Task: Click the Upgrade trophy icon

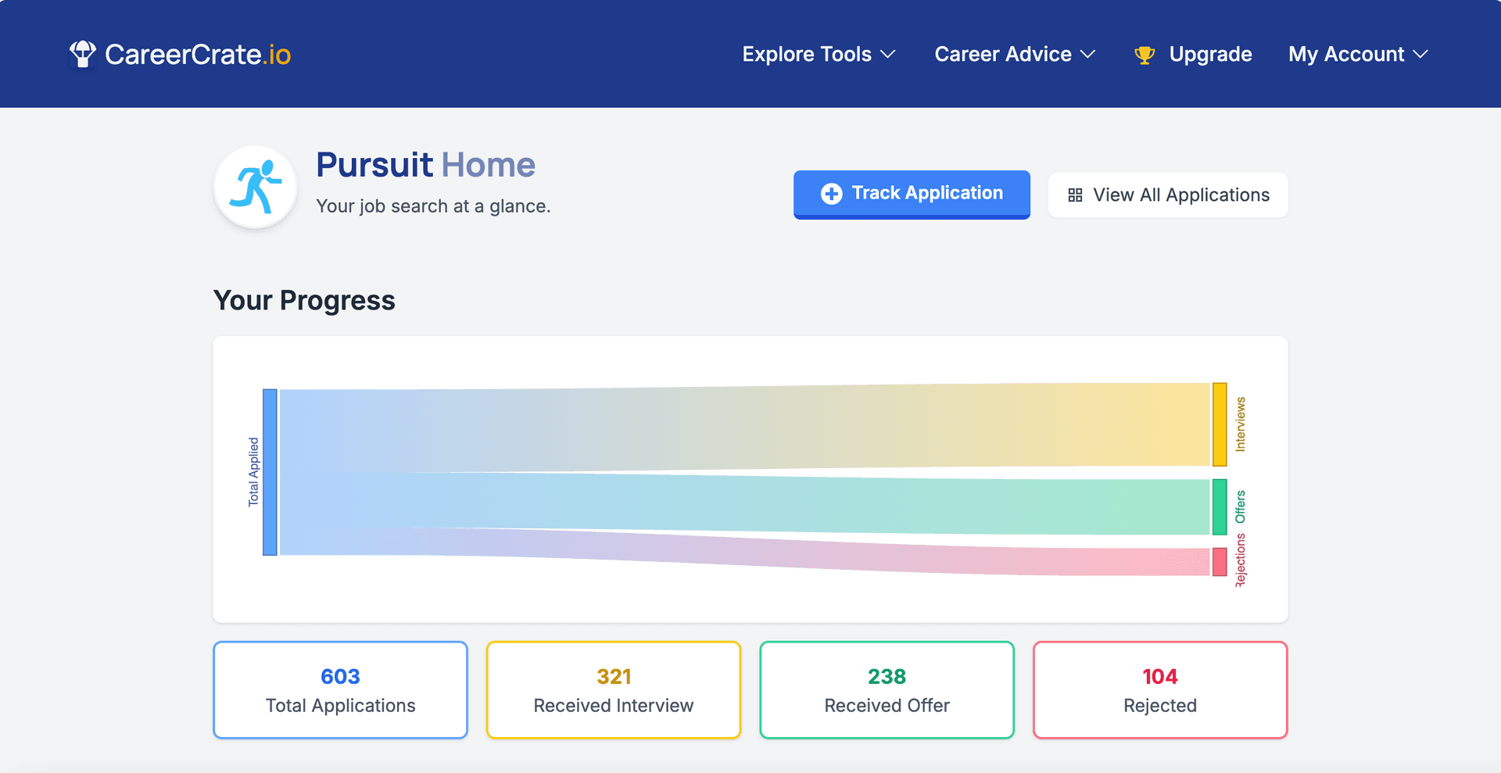Action: point(1145,55)
